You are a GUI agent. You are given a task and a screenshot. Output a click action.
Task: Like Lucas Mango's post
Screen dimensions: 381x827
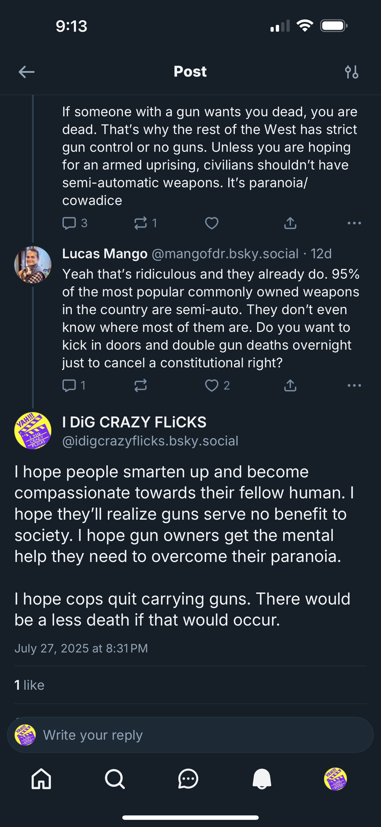coord(212,385)
